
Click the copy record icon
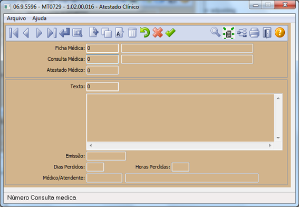pos(107,33)
